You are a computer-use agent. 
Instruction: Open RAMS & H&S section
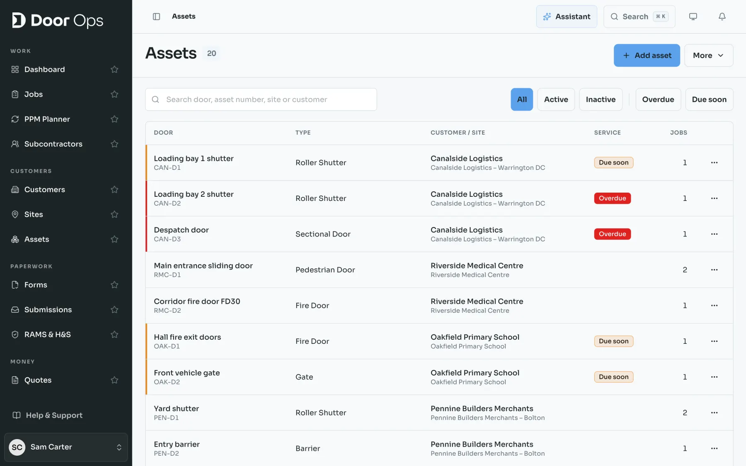pos(47,335)
